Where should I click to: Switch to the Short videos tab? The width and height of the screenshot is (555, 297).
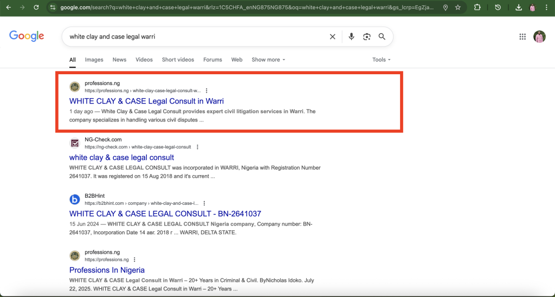click(x=178, y=60)
